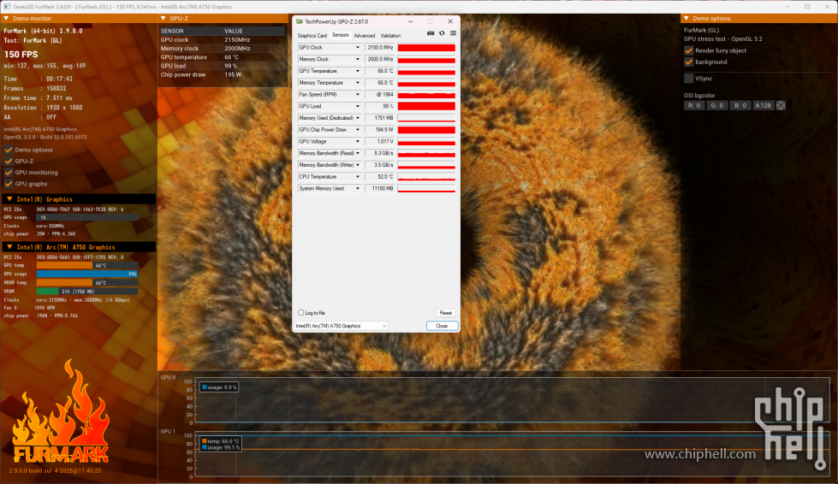This screenshot has width=838, height=484.
Task: Open the GPU-Z hamburger menu
Action: [453, 33]
